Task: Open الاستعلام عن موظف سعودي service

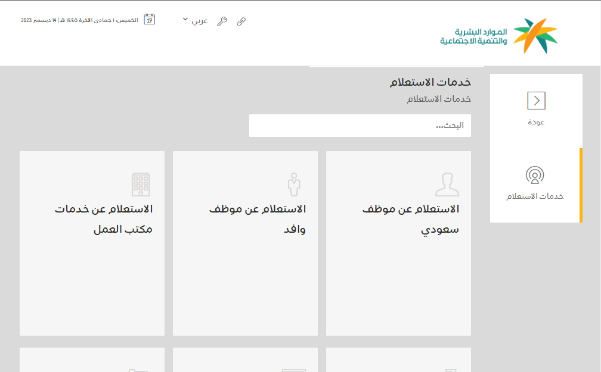Action: click(x=411, y=219)
